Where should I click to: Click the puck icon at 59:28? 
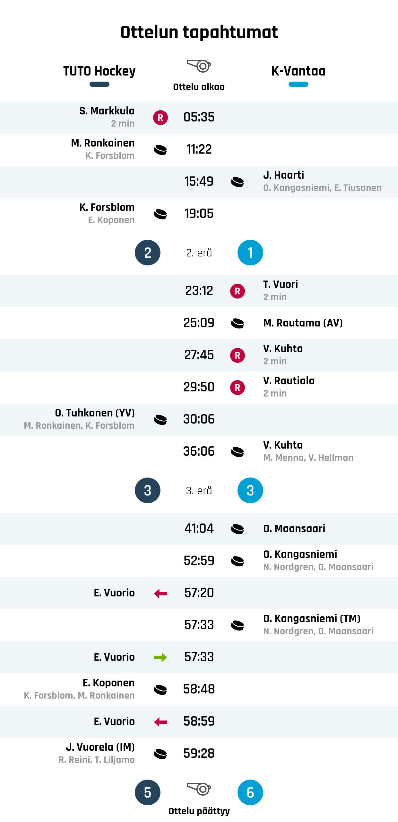160,754
